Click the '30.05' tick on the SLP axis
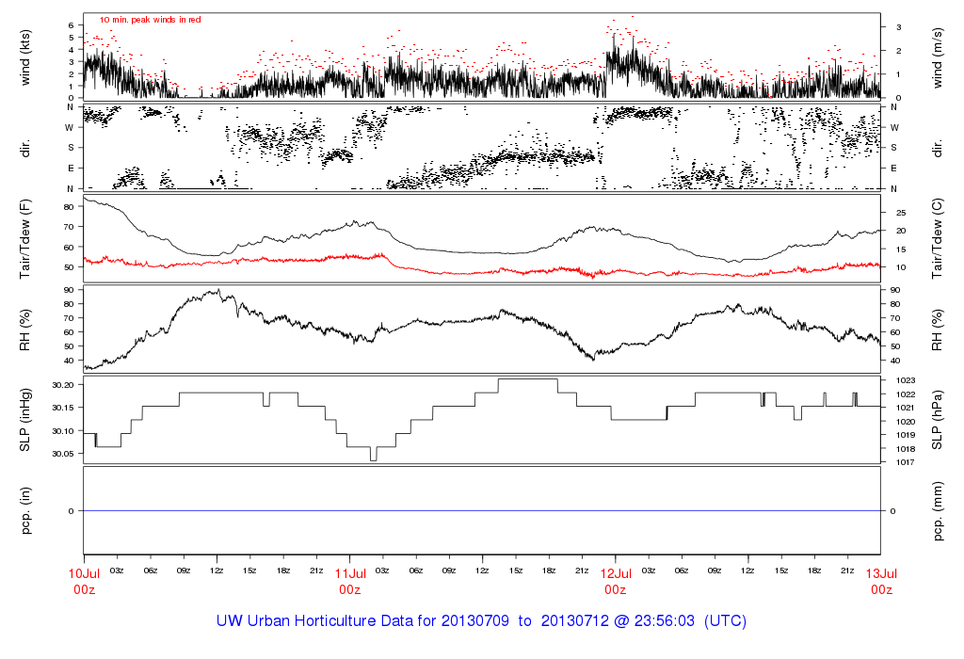964x659 pixels. click(63, 454)
